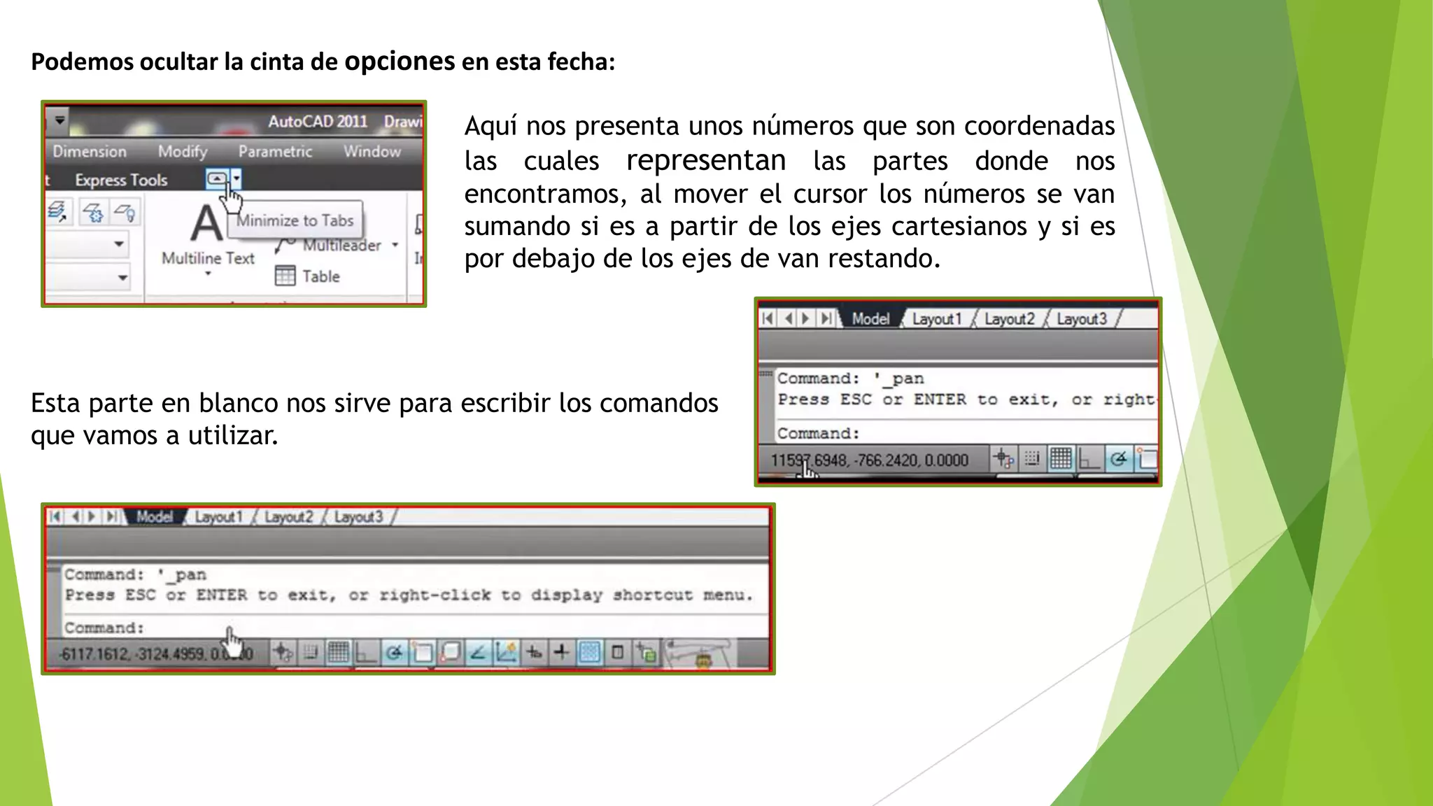The width and height of the screenshot is (1433, 806).
Task: Open the Parametric menu
Action: click(275, 151)
